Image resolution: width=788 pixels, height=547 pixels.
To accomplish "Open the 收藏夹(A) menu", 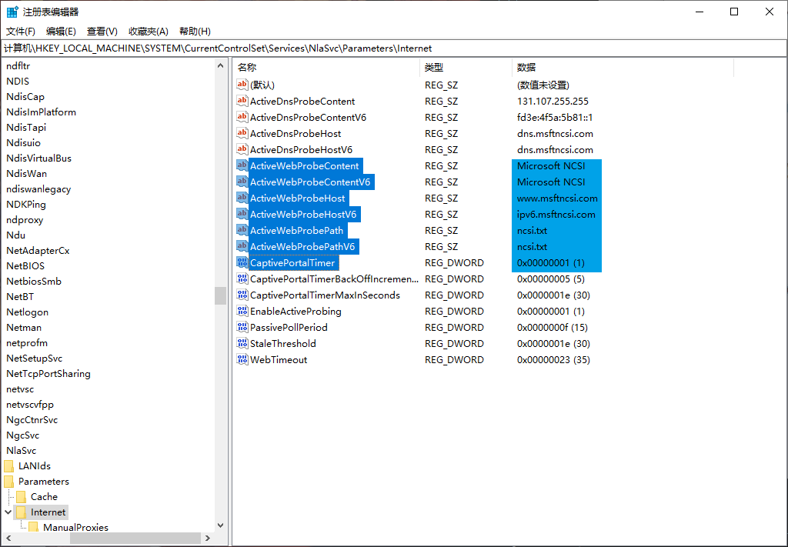I will click(x=149, y=31).
